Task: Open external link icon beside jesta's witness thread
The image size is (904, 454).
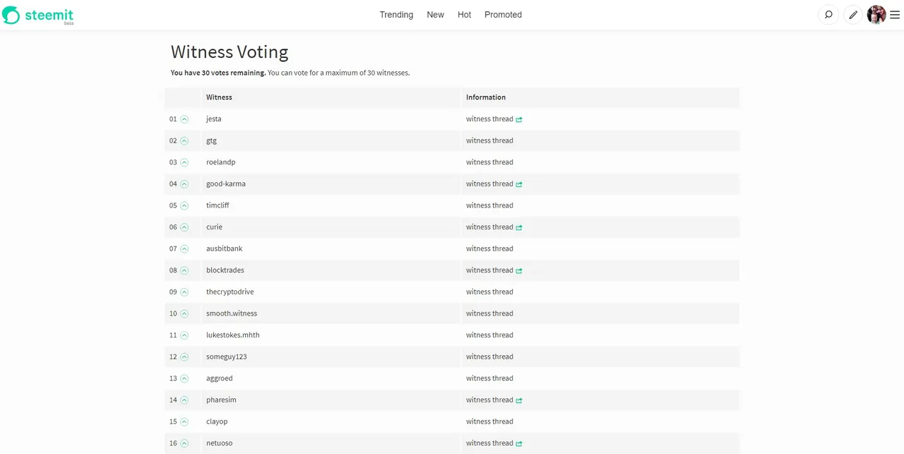Action: tap(519, 119)
